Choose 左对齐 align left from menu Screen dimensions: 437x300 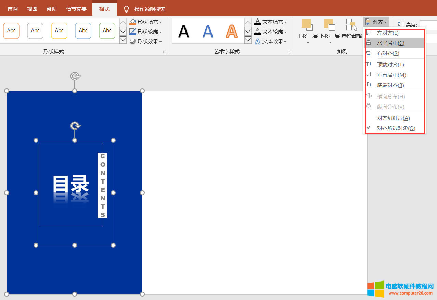[x=387, y=33]
